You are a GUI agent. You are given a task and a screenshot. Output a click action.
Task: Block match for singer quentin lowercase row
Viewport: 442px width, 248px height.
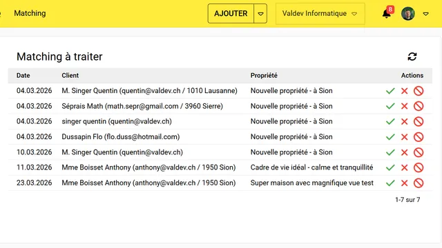(x=419, y=121)
